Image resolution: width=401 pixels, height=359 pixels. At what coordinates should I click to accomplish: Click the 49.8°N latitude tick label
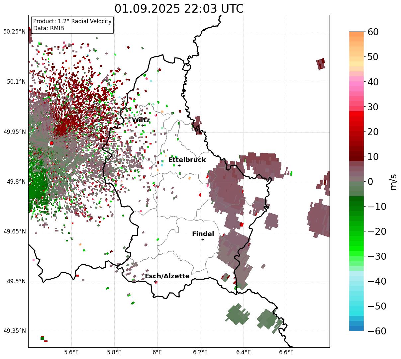pyautogui.click(x=16, y=182)
